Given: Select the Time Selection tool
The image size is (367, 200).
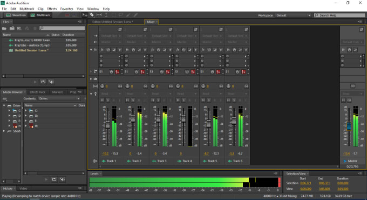Looking at the screenshot, I should point(106,15).
